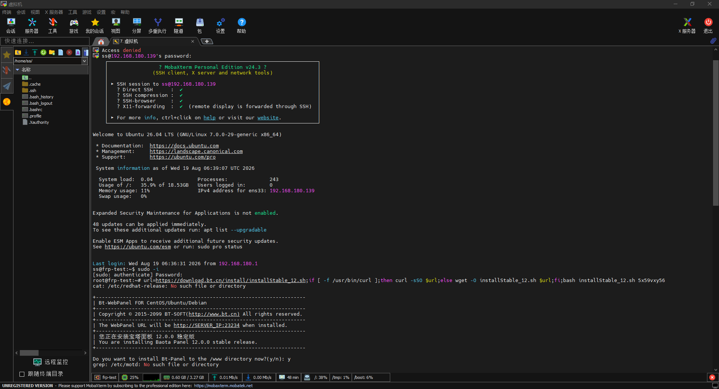Open the Settings (设置) gears toolbar icon
719x389 pixels.
[221, 26]
